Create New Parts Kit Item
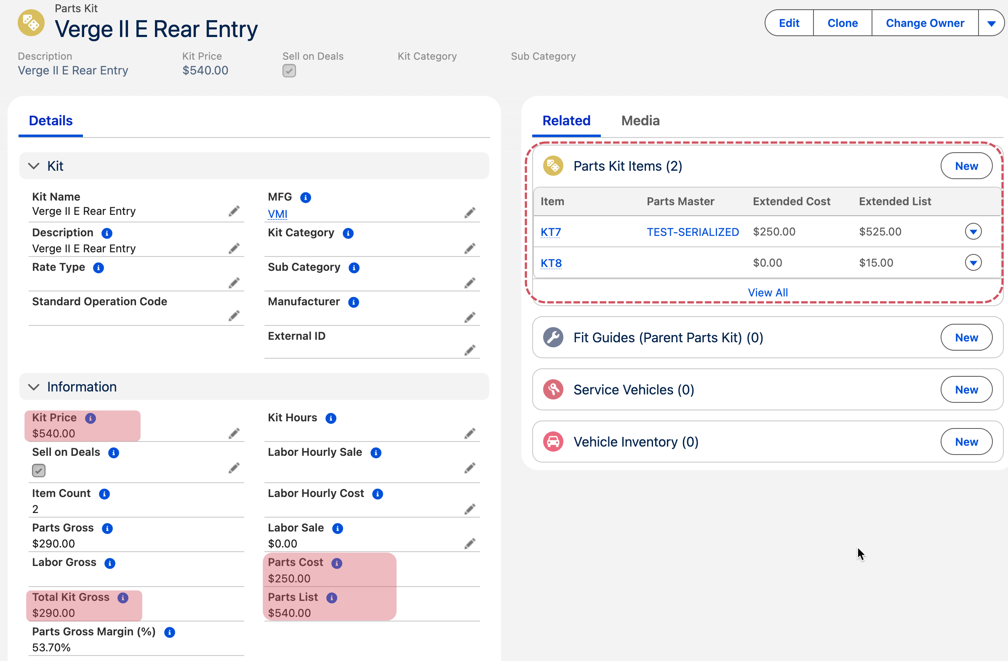Screen dimensions: 1008x661 [966, 166]
